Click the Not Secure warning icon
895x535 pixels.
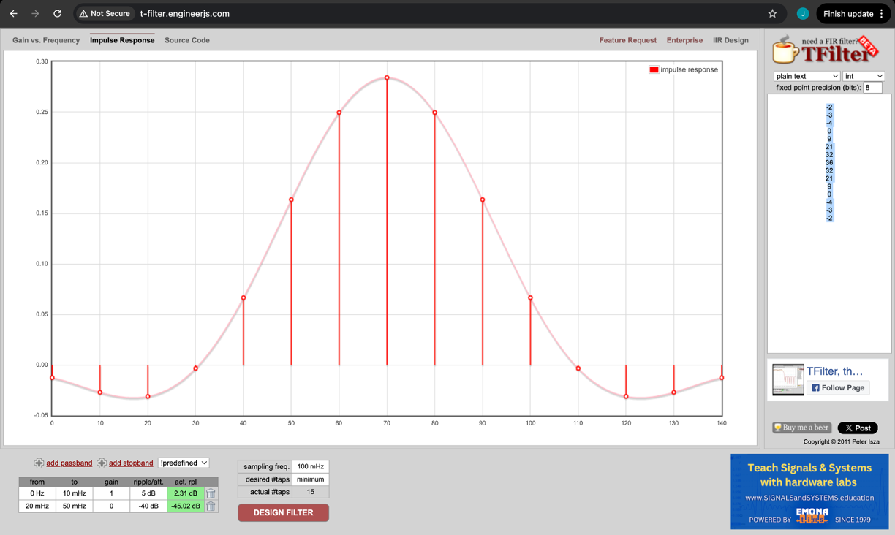pos(84,14)
